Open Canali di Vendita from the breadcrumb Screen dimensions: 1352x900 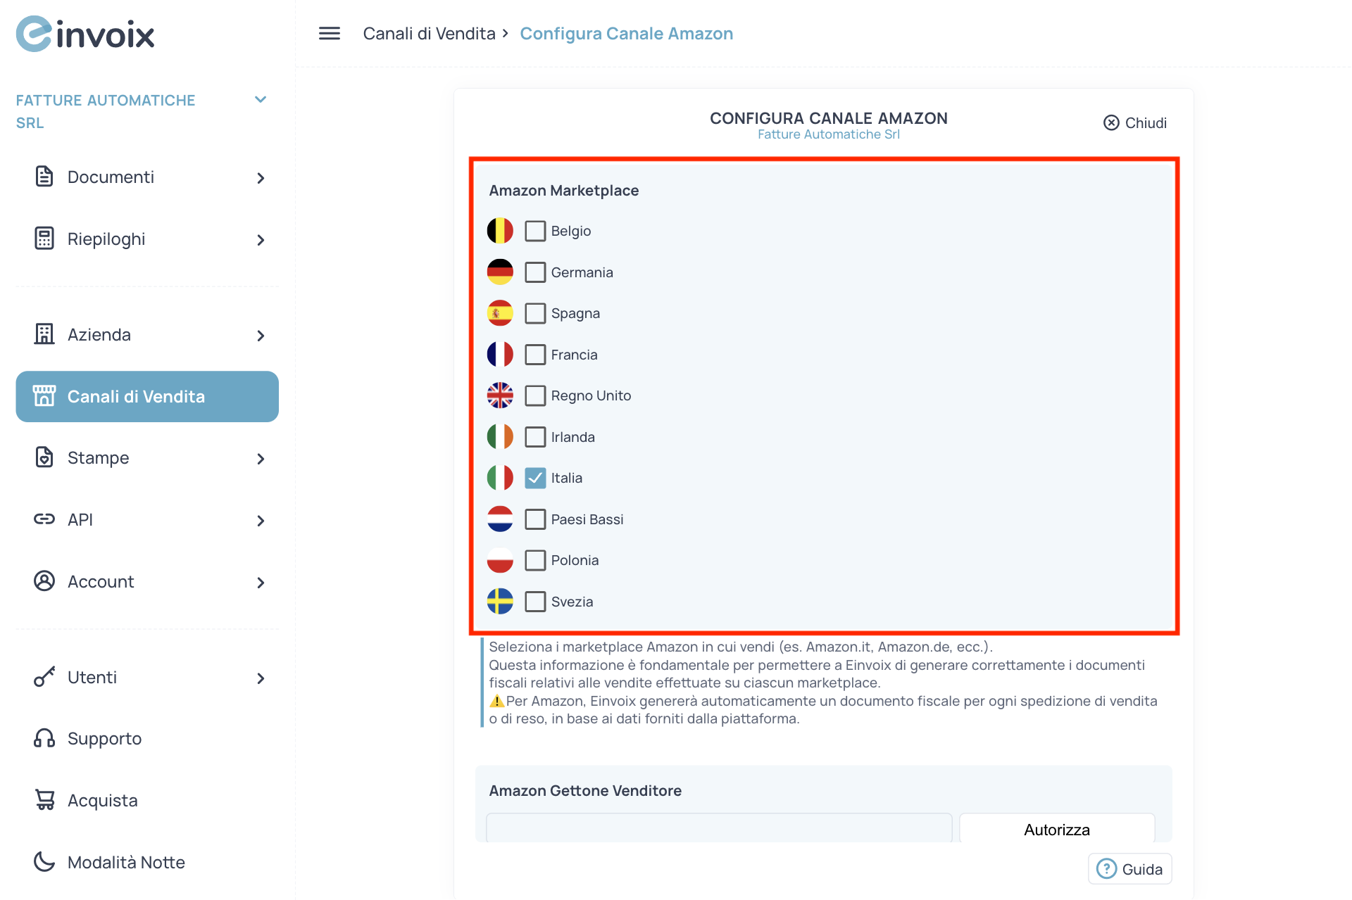point(429,33)
